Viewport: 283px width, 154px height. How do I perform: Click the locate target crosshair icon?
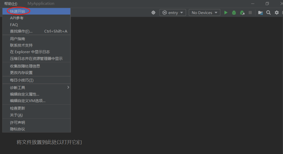tap(154, 13)
